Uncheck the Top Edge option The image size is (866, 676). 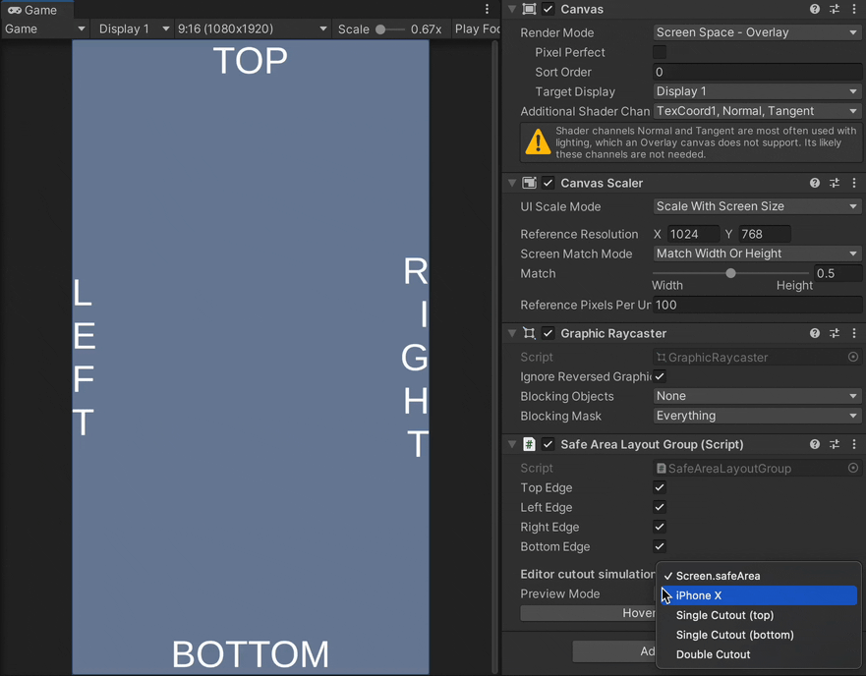[x=660, y=487]
